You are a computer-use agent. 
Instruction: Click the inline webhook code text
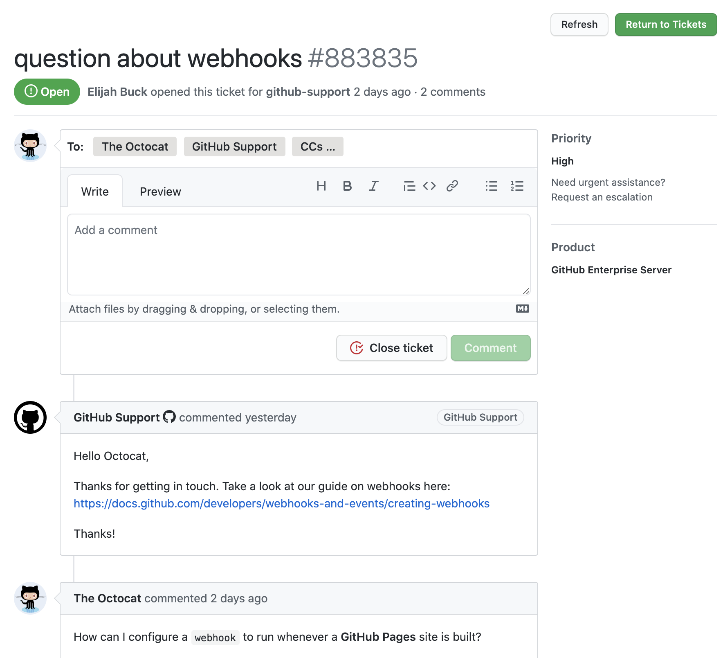coord(215,638)
